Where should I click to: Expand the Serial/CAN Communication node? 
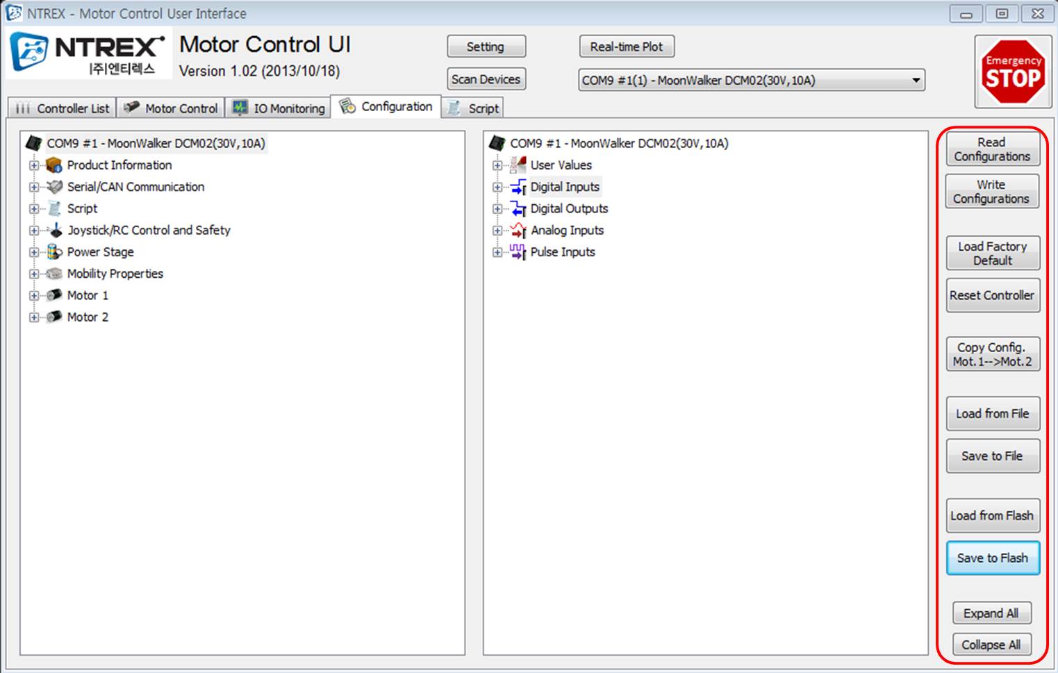(33, 187)
